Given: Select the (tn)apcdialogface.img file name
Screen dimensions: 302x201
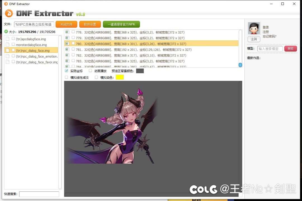Looking at the screenshot, I should coord(31,39).
